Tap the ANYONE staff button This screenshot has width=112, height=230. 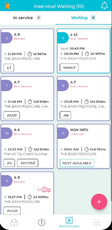point(28,163)
